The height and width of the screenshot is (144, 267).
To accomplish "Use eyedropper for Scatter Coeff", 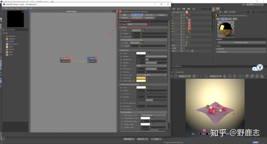I will 152,124.
